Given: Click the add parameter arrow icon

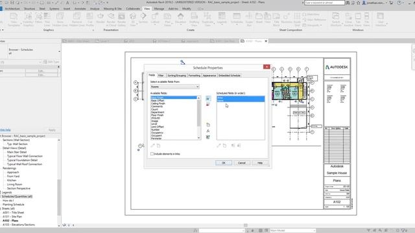Looking at the screenshot, I should [208, 98].
